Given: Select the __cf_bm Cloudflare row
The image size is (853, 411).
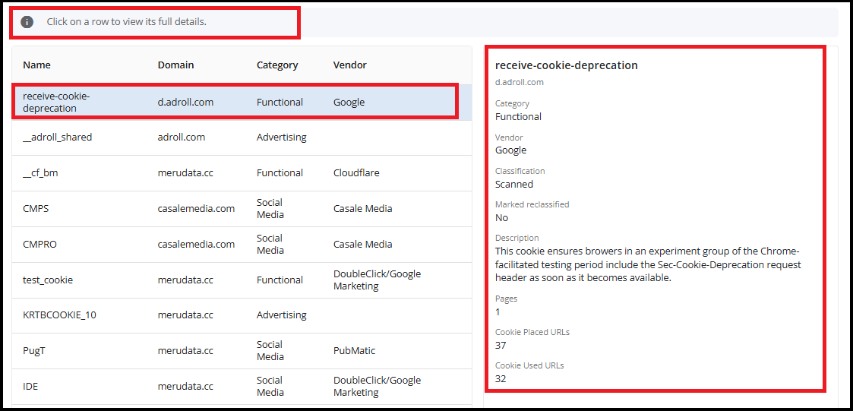Looking at the screenshot, I should pos(242,173).
